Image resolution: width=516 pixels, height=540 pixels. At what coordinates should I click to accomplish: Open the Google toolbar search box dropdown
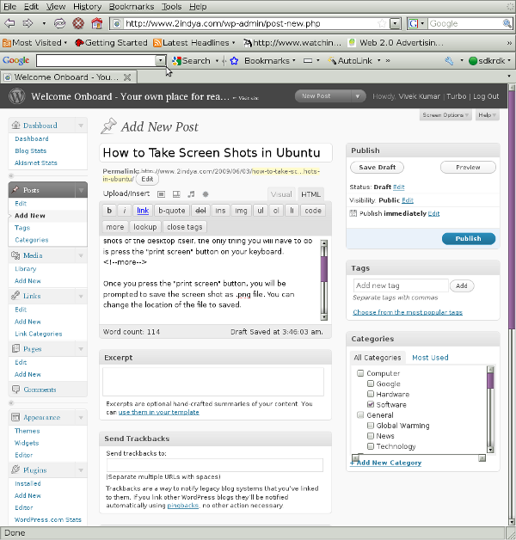pos(160,60)
